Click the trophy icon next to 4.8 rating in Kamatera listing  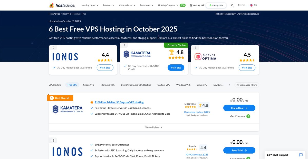coord(200,105)
